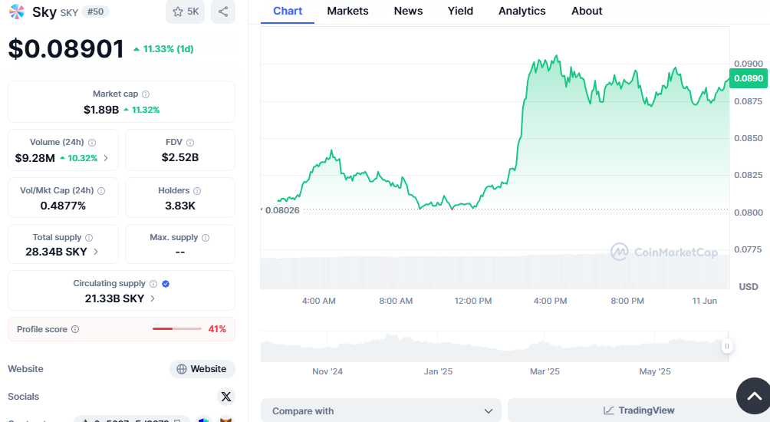Click the Sky coin logo icon
Image resolution: width=770 pixels, height=422 pixels.
(x=17, y=12)
